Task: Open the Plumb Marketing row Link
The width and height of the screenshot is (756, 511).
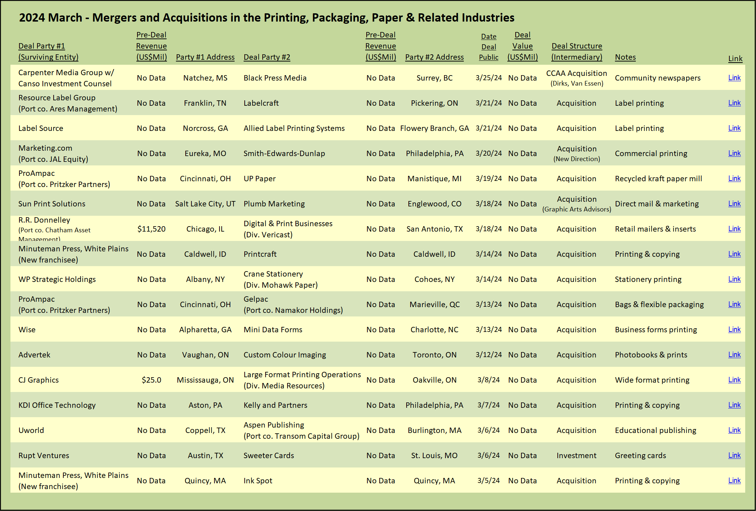Action: (734, 204)
